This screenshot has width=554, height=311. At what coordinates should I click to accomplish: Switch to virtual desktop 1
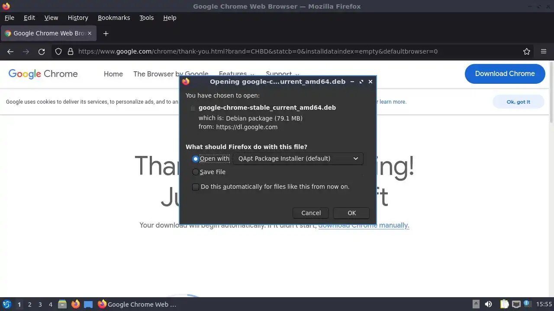(x=19, y=305)
